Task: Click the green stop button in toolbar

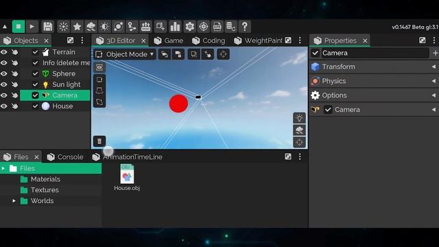Action: [19, 27]
